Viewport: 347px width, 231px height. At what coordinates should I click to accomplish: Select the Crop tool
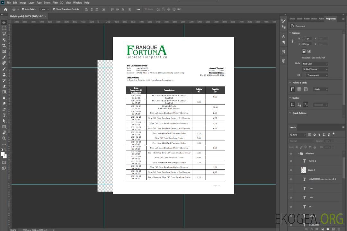(x=4, y=46)
